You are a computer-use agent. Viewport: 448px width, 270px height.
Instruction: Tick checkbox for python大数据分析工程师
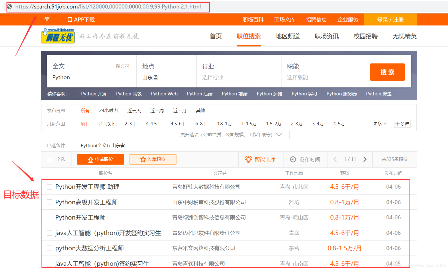(x=49, y=248)
